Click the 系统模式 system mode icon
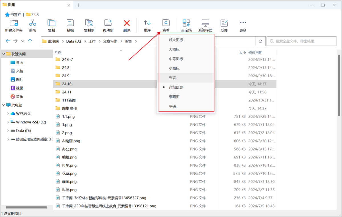 pyautogui.click(x=205, y=25)
